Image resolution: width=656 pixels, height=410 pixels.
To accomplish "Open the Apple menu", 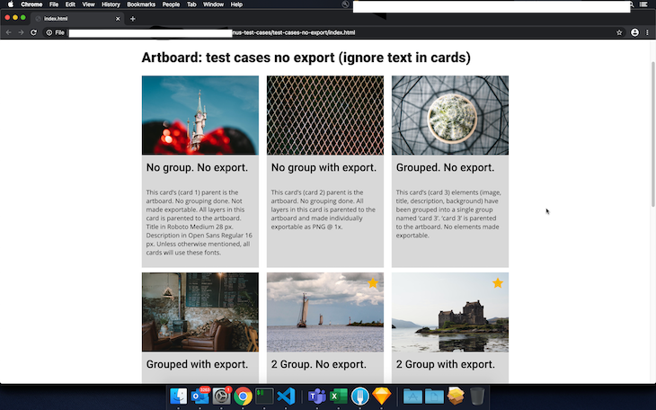I will [11, 4].
